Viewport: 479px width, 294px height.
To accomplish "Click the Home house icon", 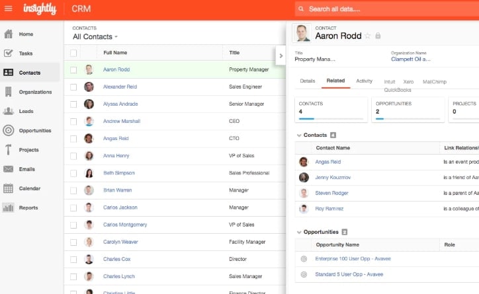I will (9, 34).
